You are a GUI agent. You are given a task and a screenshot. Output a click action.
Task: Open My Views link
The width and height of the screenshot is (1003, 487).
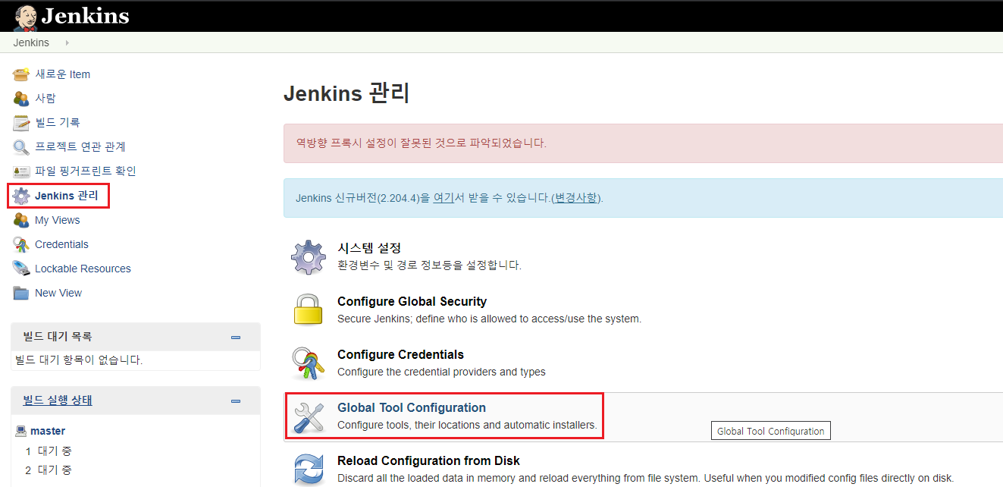tap(58, 220)
